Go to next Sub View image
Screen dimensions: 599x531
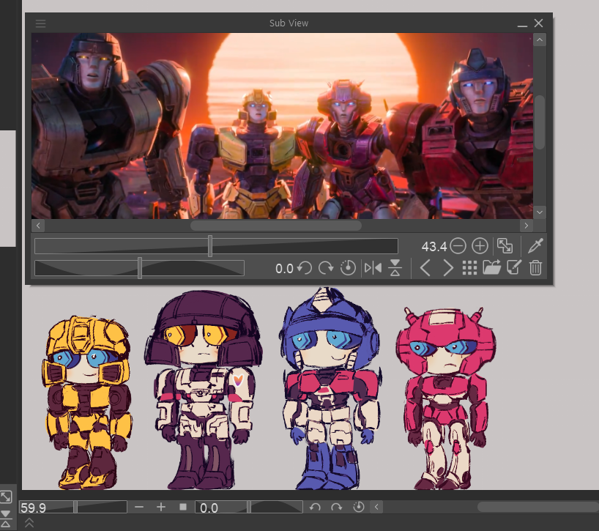447,268
